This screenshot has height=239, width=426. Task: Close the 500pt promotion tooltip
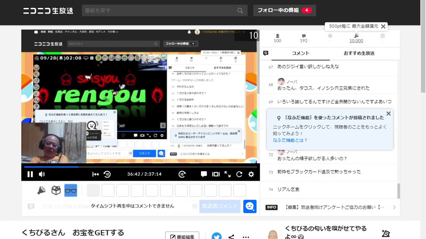click(x=383, y=26)
